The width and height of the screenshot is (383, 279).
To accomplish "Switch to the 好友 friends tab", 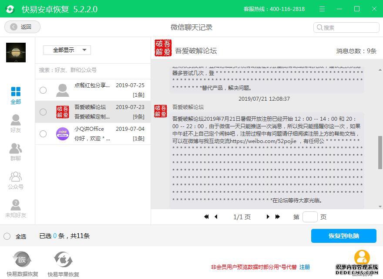I will point(16,124).
